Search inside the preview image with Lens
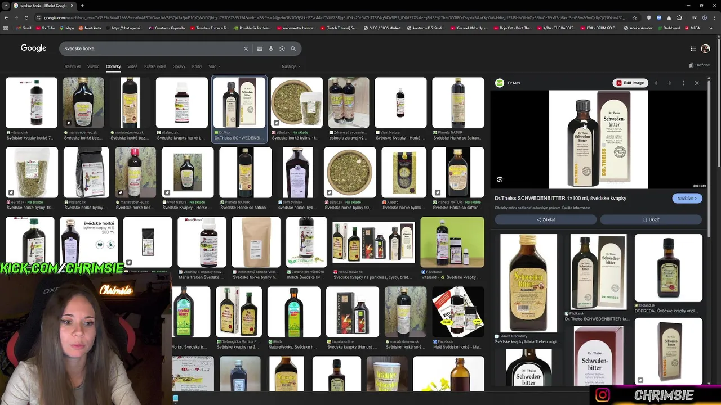The height and width of the screenshot is (405, 721). pyautogui.click(x=500, y=179)
